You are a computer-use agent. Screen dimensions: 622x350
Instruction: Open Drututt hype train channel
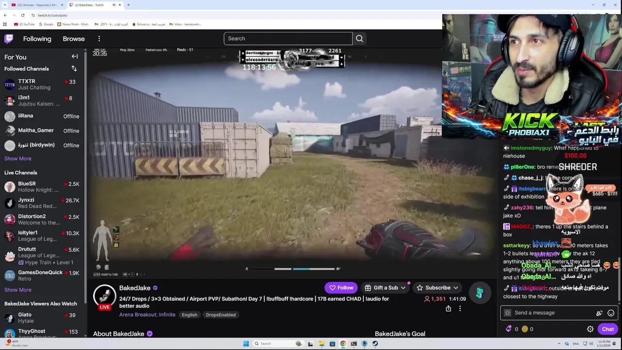click(43, 256)
